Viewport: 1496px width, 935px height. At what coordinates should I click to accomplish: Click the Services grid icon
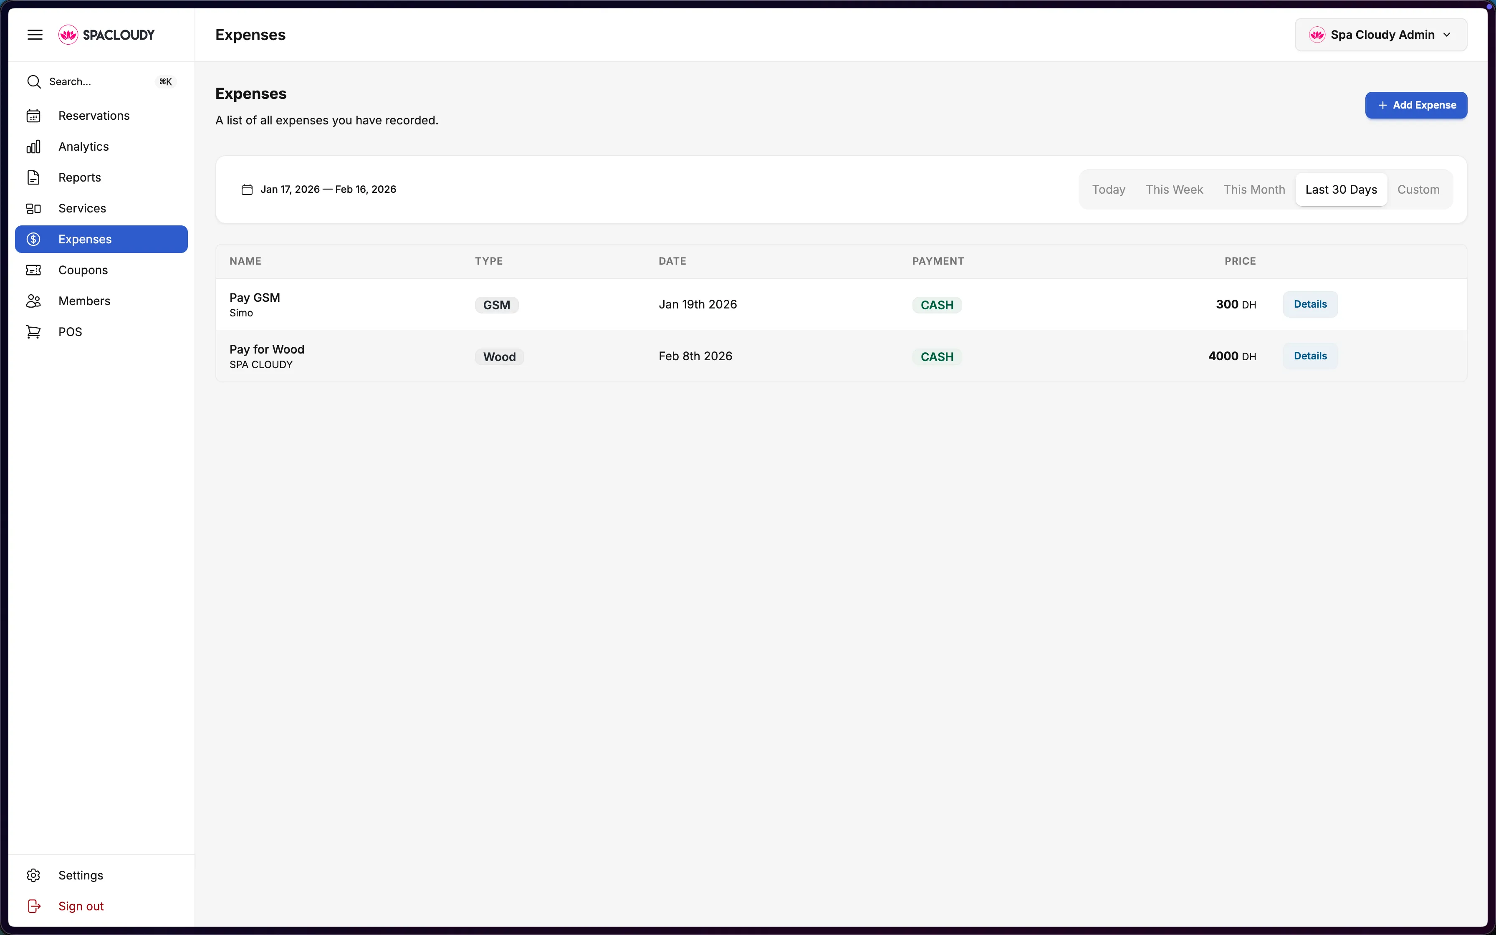pos(34,208)
